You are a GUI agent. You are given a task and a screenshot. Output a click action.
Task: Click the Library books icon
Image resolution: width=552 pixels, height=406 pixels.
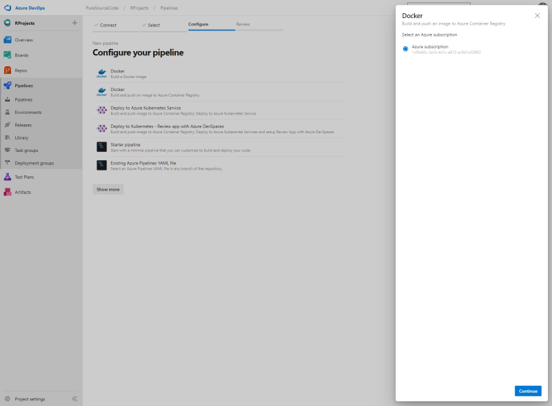pos(8,138)
